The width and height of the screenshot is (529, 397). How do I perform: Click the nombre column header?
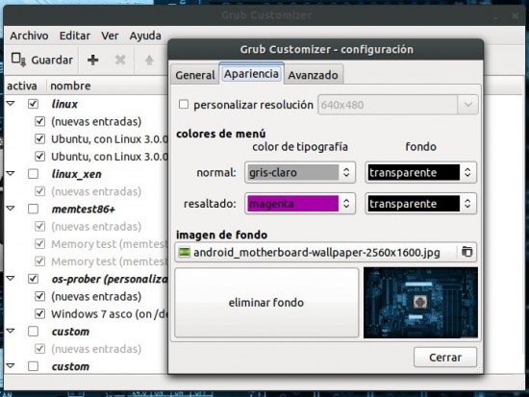(x=70, y=86)
